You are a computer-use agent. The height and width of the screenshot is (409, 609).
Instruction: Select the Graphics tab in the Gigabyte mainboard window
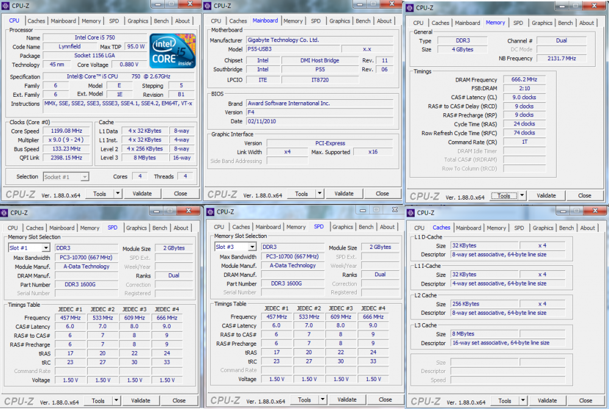[x=339, y=21]
